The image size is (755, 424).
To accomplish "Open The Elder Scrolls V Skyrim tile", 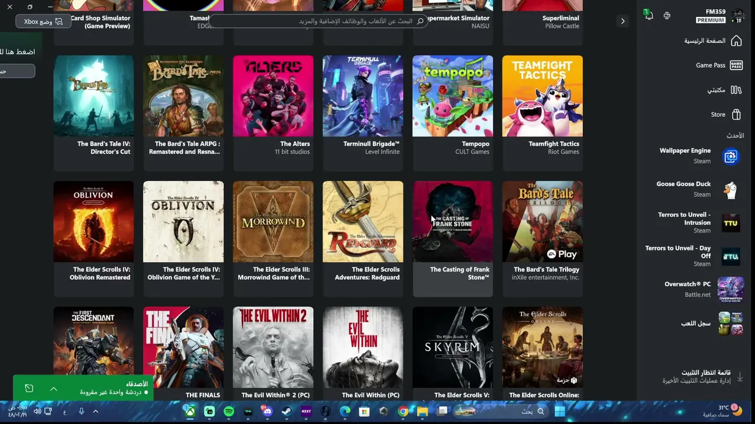I will pos(452,353).
